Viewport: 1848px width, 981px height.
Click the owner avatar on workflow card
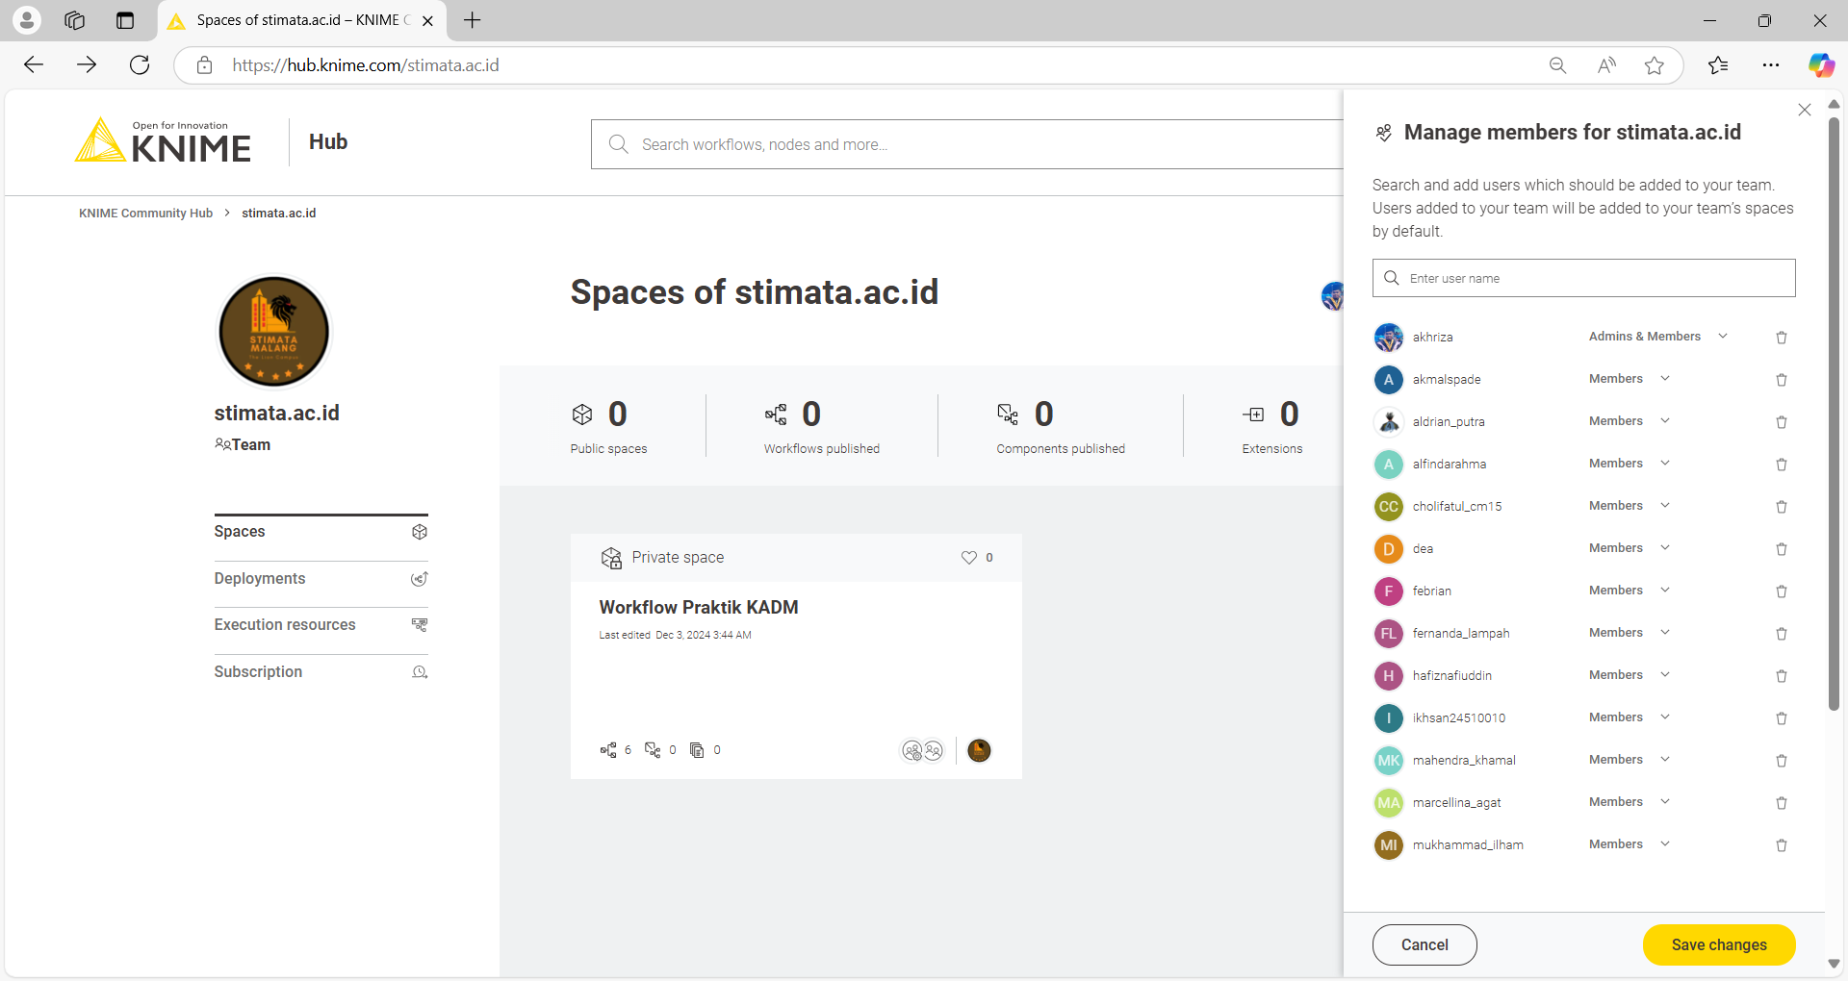point(979,750)
